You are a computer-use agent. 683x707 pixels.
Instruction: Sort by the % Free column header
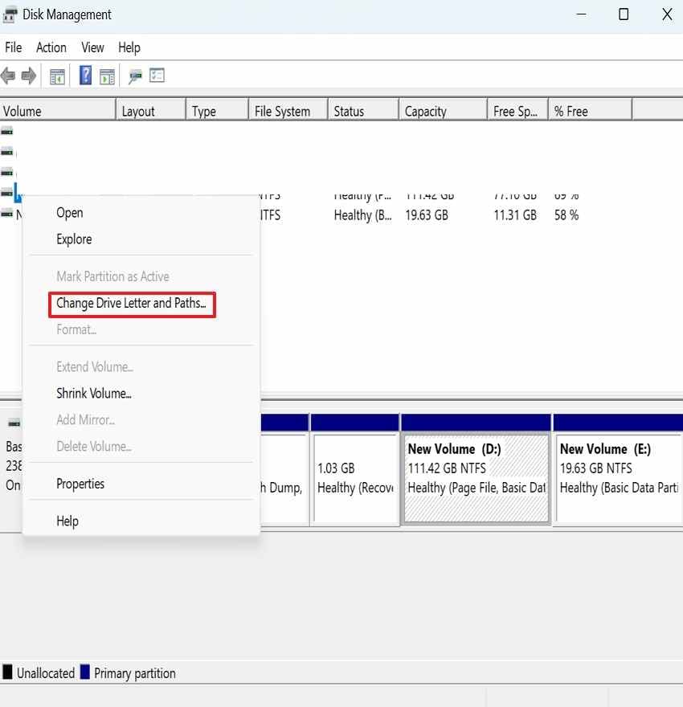tap(590, 111)
